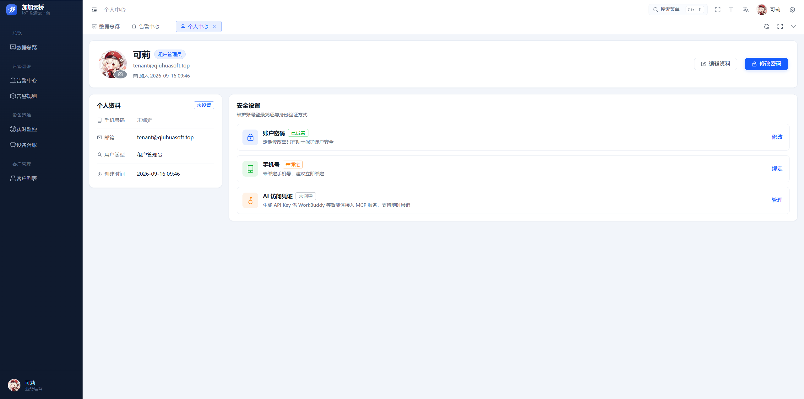Click the 未设置 tag in 个人资料
The height and width of the screenshot is (399, 804).
point(204,105)
